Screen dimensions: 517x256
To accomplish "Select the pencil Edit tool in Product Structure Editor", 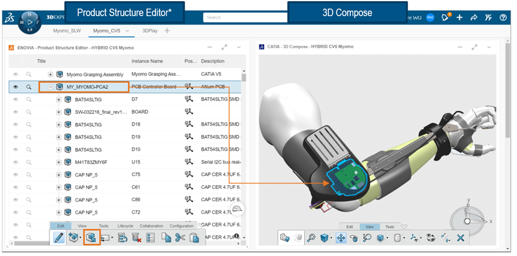I will [x=59, y=238].
